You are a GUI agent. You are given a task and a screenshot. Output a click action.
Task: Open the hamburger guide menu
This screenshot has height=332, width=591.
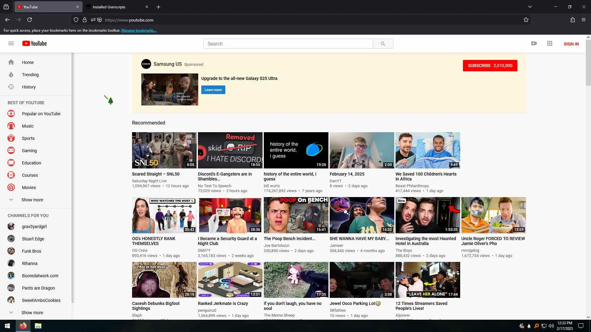[x=11, y=43]
